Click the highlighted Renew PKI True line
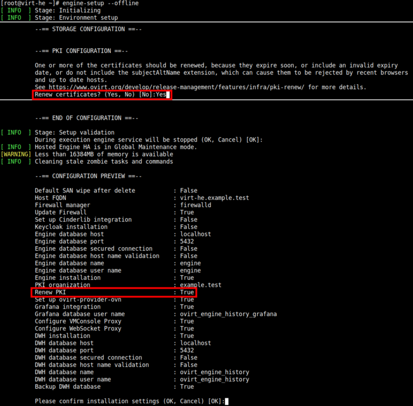Image resolution: width=413 pixels, height=406 pixels. tap(113, 292)
